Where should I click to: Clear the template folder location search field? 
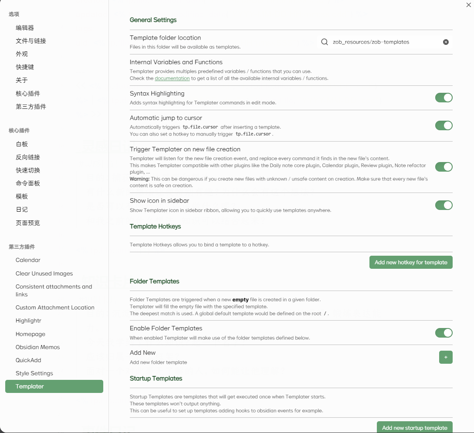coord(446,42)
